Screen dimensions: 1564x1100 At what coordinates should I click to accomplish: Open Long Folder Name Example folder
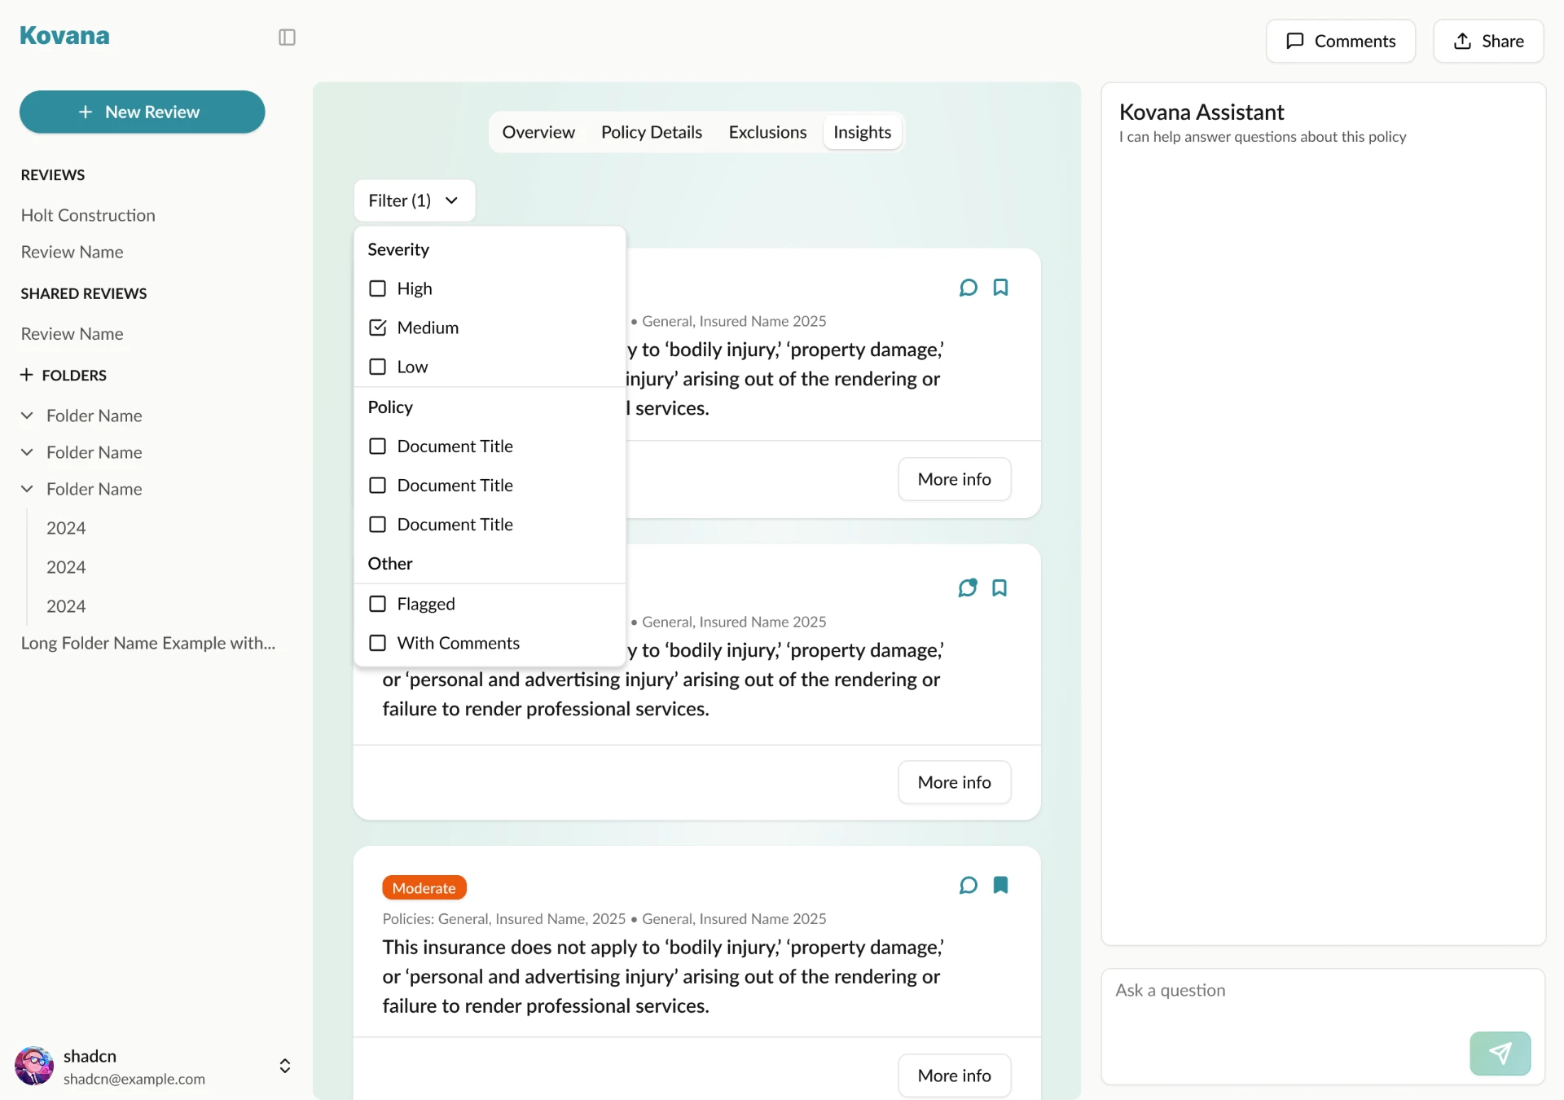click(148, 643)
